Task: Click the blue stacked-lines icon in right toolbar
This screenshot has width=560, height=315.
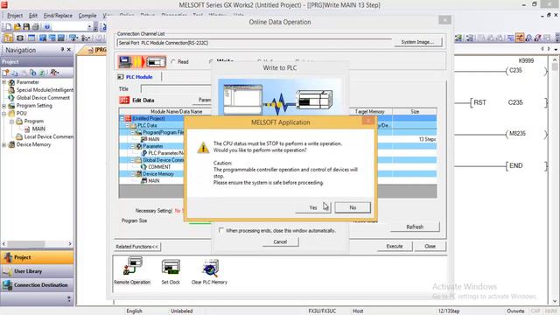Action: click(x=511, y=38)
